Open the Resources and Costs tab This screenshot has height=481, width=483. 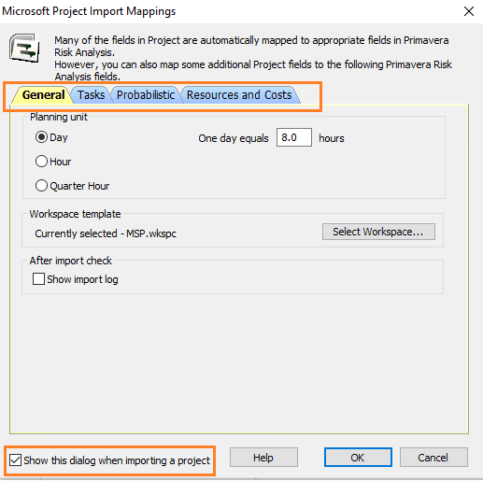click(x=239, y=95)
